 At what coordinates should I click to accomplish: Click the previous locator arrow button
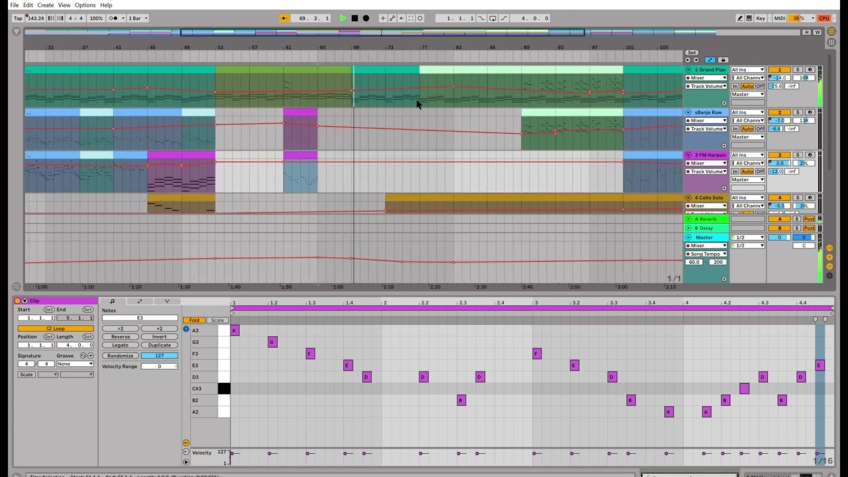click(688, 60)
